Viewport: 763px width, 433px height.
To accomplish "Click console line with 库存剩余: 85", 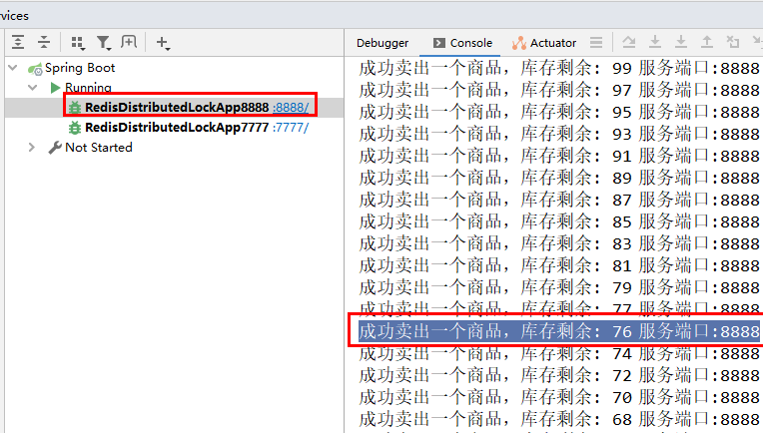I will (x=559, y=221).
